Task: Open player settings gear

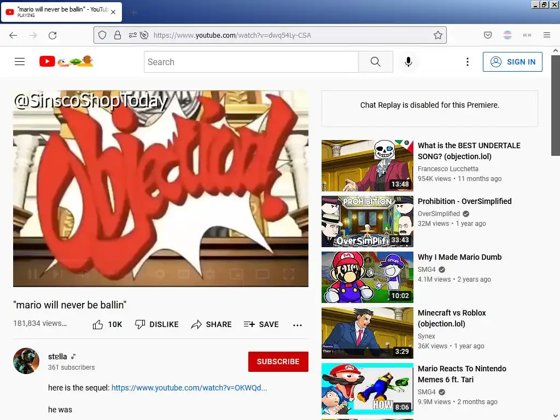Action: (209, 275)
